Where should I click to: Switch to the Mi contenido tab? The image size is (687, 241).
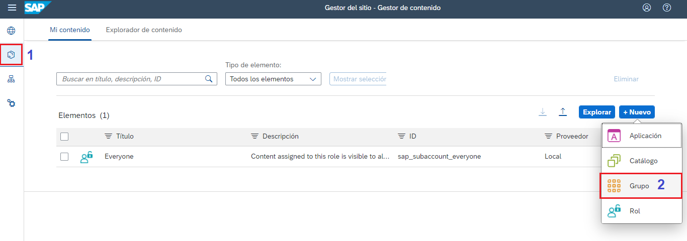70,30
